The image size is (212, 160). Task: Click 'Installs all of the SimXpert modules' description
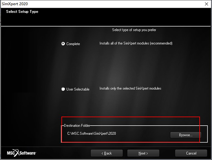click(x=136, y=43)
